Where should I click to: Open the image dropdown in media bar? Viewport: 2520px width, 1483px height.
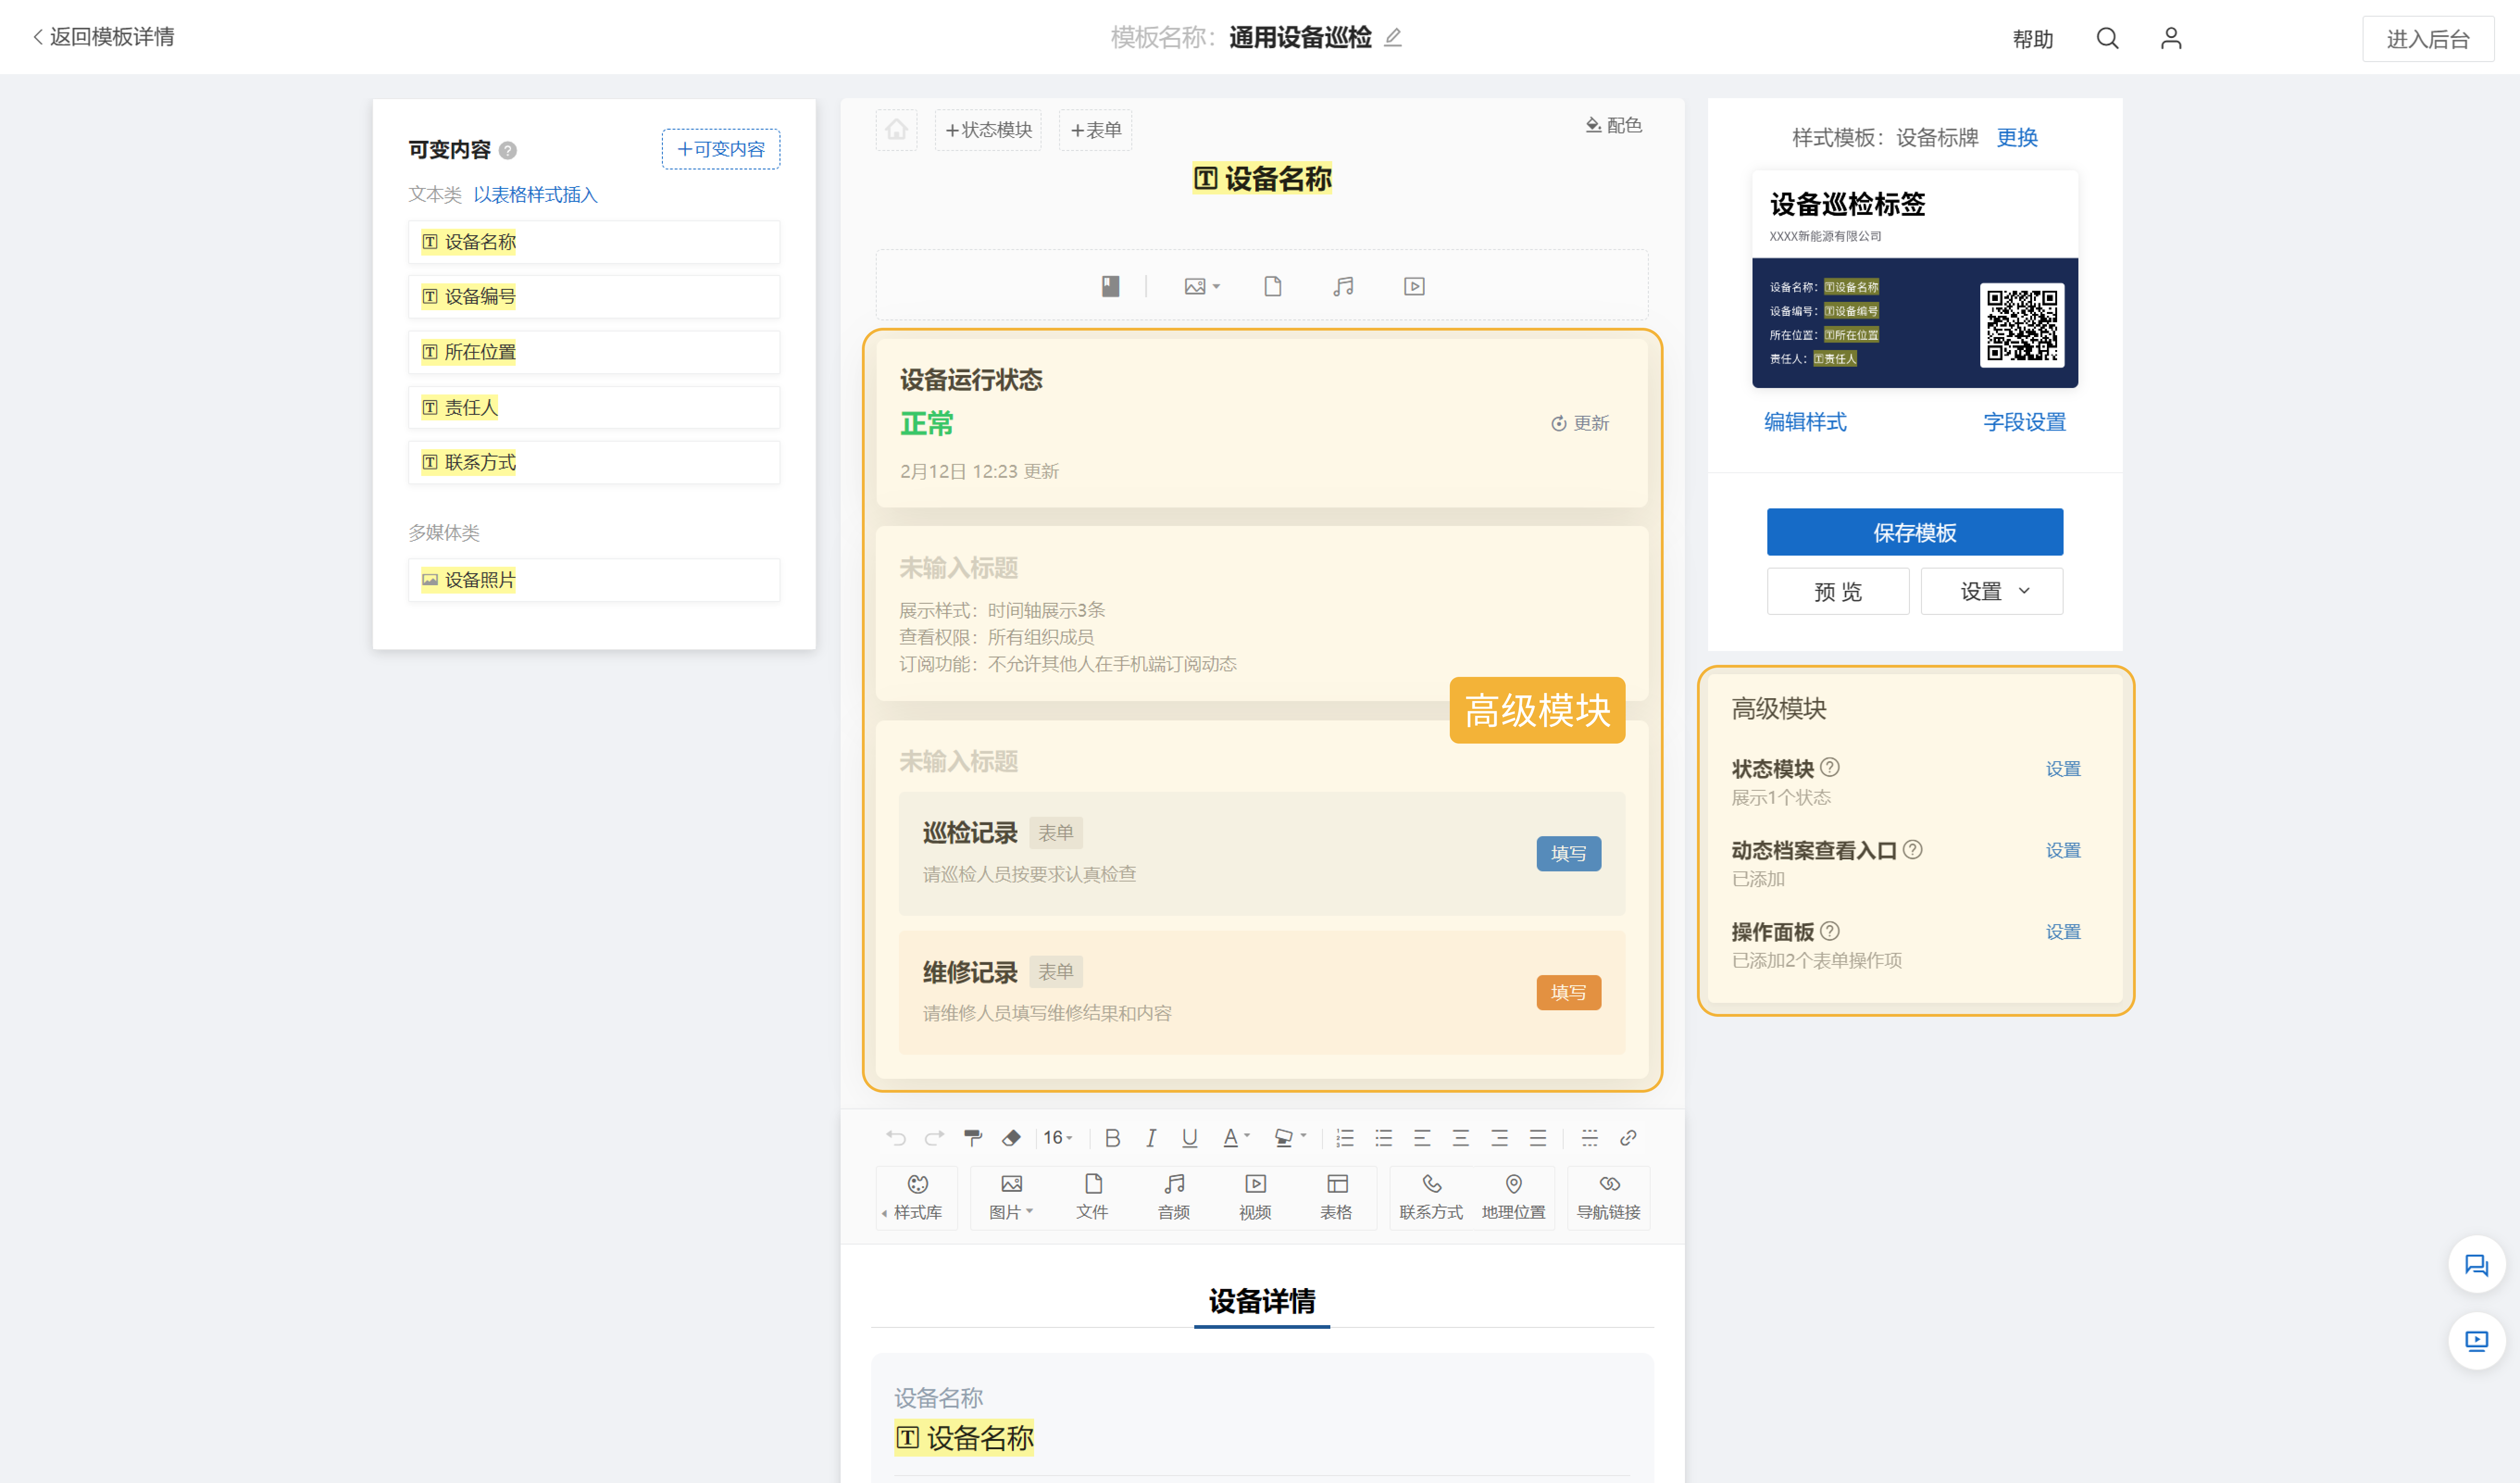pos(1202,286)
